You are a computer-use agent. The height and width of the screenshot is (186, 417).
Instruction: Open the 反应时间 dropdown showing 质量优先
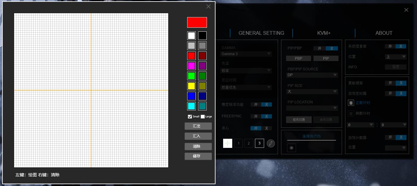coord(246,87)
